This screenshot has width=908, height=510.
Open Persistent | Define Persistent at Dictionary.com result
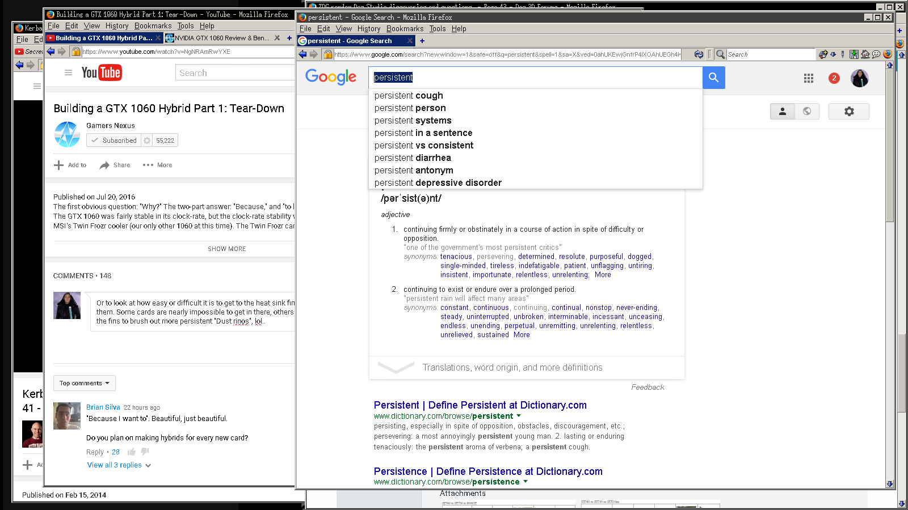click(x=480, y=405)
